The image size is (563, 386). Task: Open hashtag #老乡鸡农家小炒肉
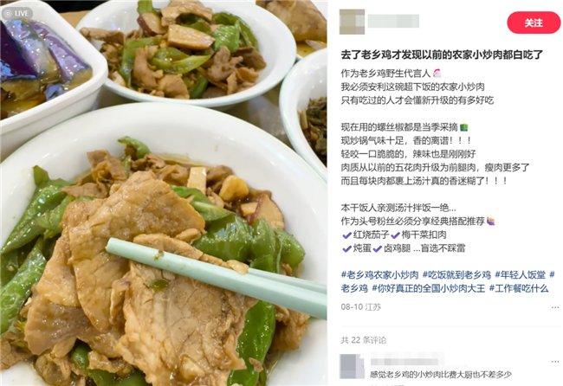click(x=379, y=275)
